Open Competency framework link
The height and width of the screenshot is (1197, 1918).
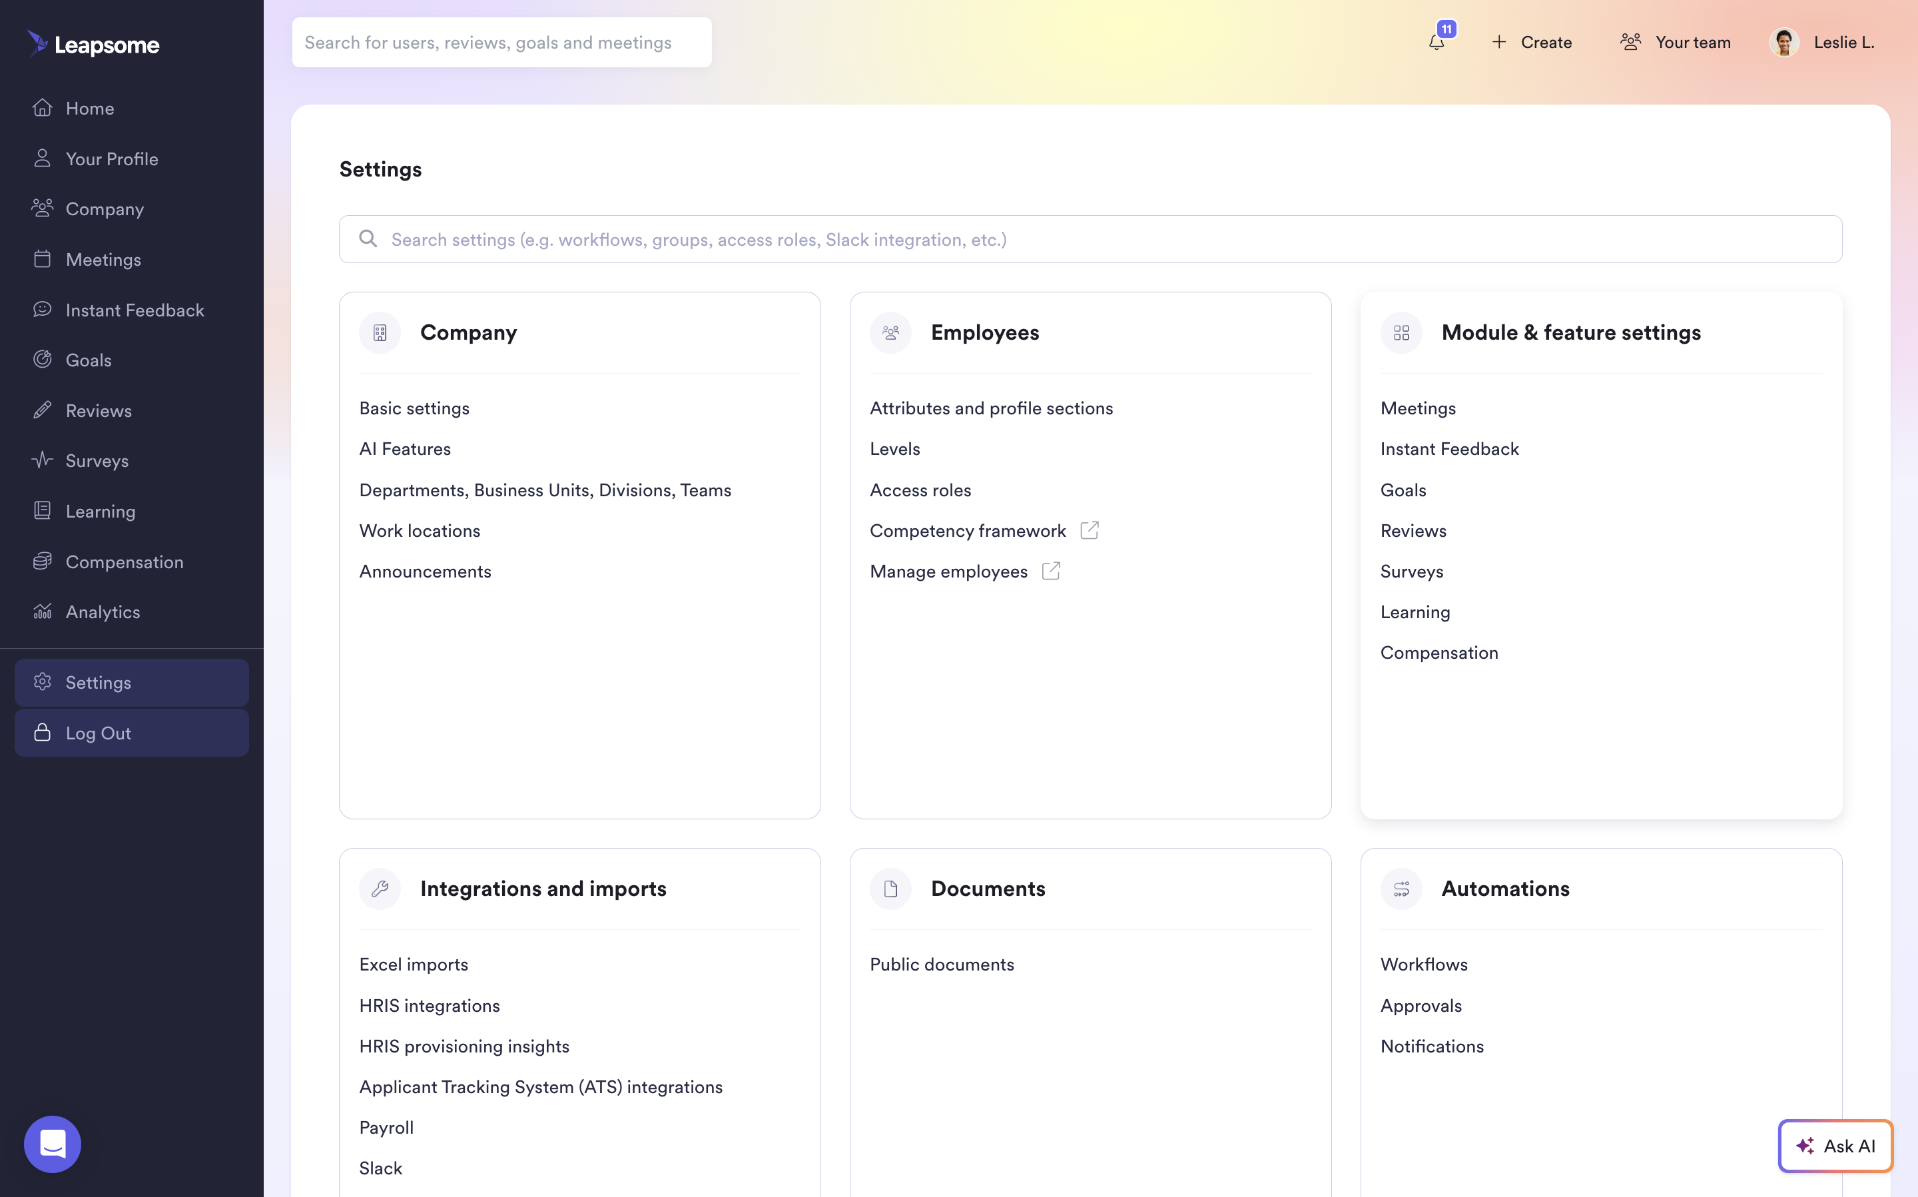(968, 530)
